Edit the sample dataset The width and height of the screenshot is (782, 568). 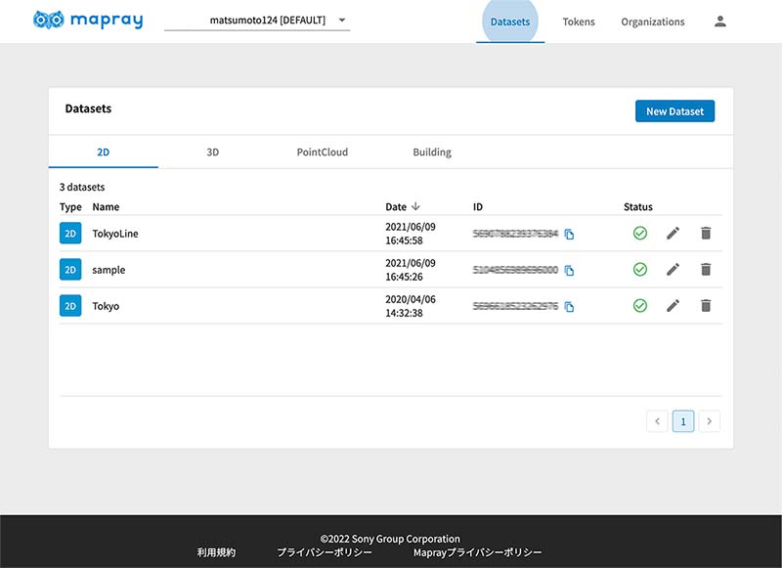pos(673,270)
